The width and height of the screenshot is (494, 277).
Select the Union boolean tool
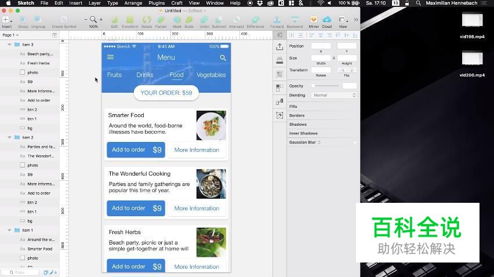click(x=204, y=20)
